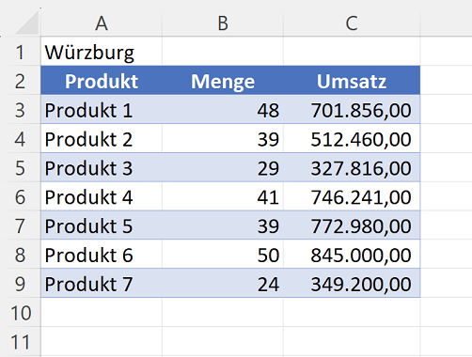Select the Produkt 4 cell

(x=102, y=196)
